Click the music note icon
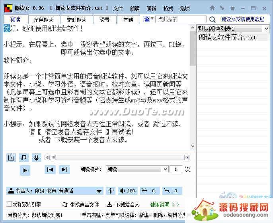 coord(24,158)
